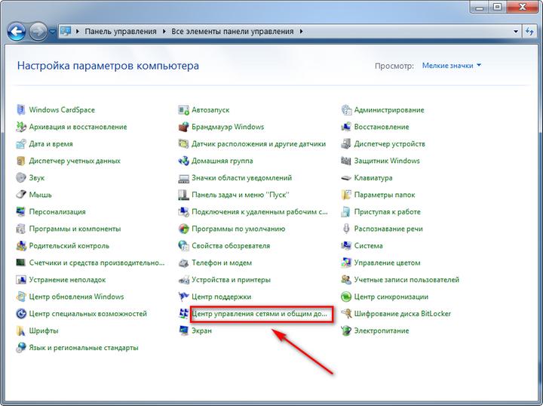Click the control panel icon in address bar
Screen dimensions: 543x406
[66, 31]
